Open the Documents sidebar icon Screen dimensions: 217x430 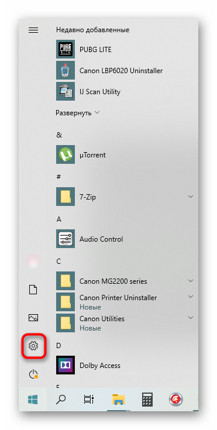[x=33, y=290]
